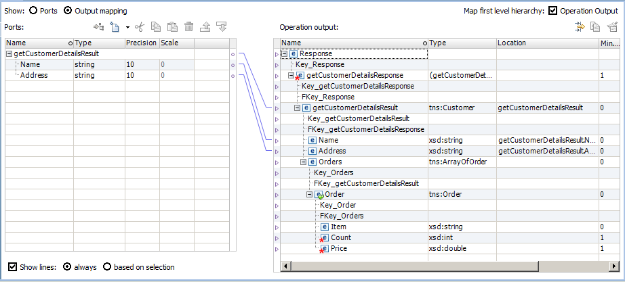Uncheck the Operation Output checkbox
Viewport: 625px width, 282px height.
553,11
